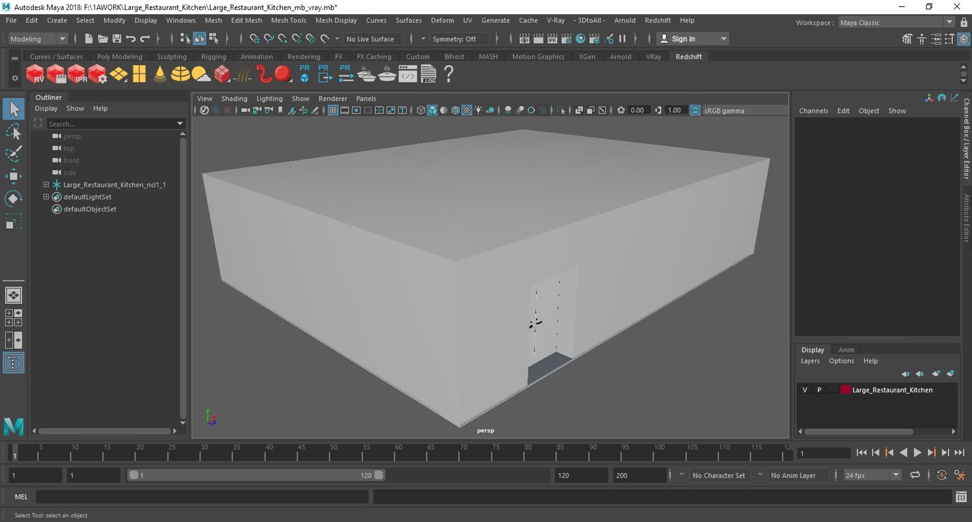Open the No Character Set dropdown arrow
Screen dimensions: 972x522
[x=682, y=475]
